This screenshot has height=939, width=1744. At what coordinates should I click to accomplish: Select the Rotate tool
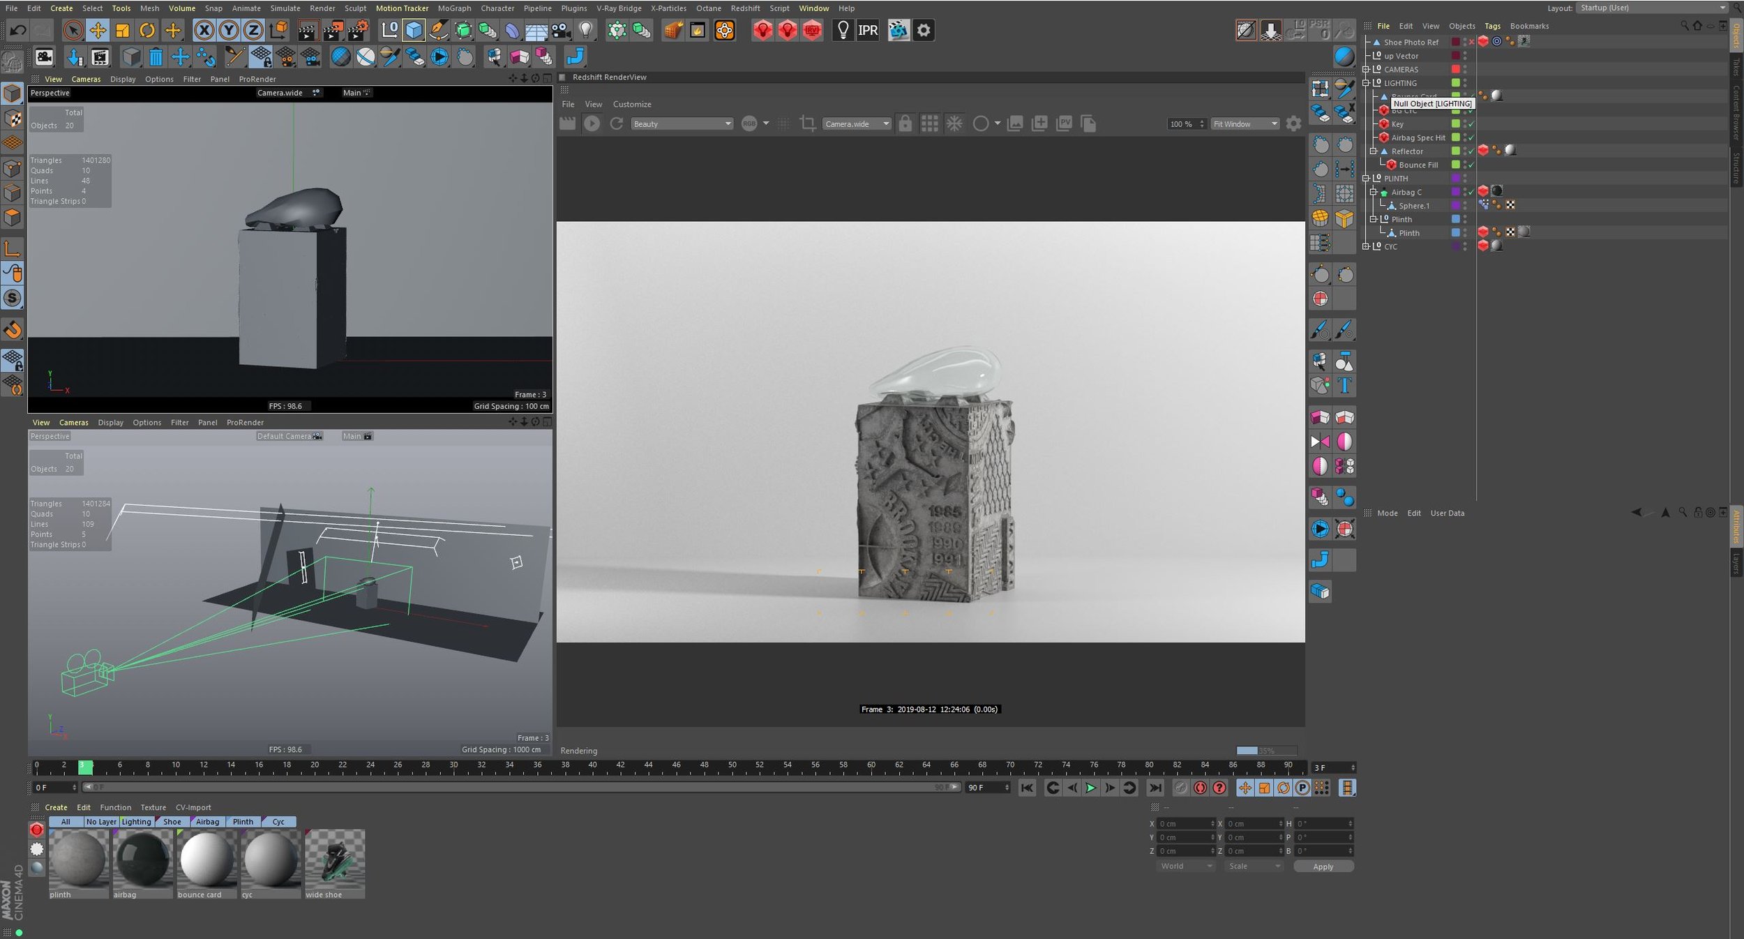pyautogui.click(x=147, y=30)
